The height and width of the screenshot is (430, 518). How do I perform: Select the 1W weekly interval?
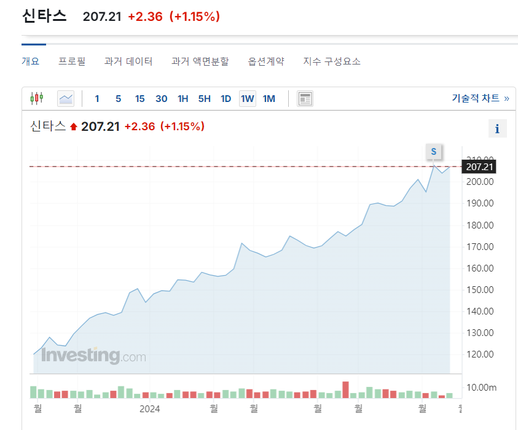point(247,98)
